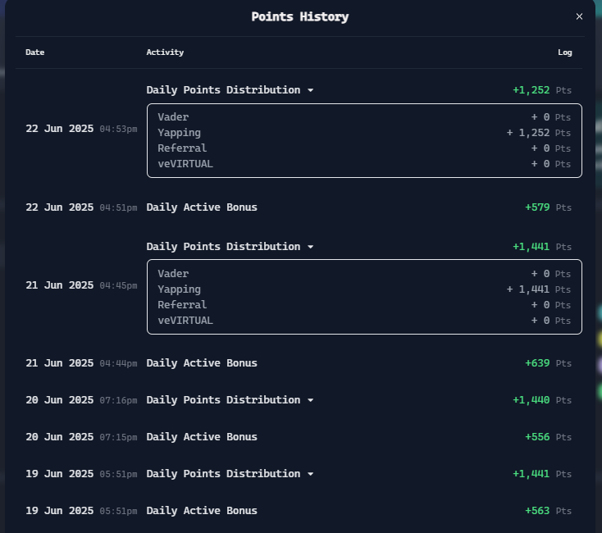Select the +579 Pts Daily Active Bonus value

click(x=548, y=207)
